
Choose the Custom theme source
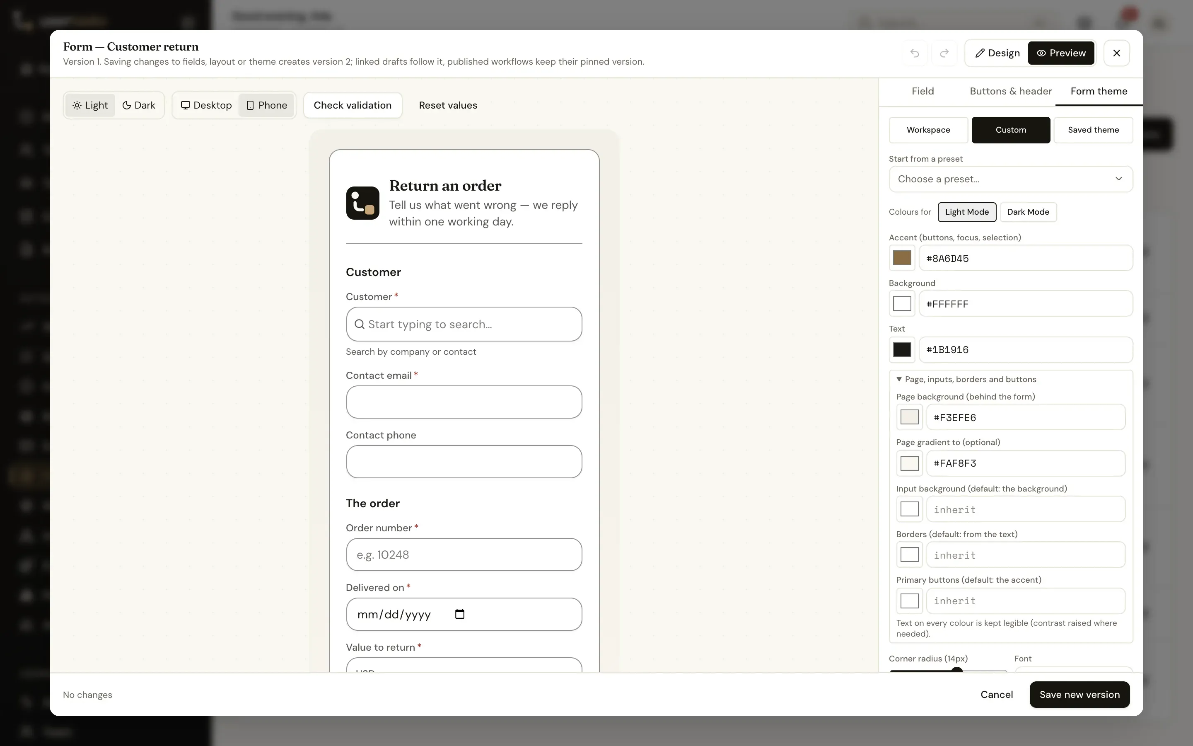click(1011, 130)
